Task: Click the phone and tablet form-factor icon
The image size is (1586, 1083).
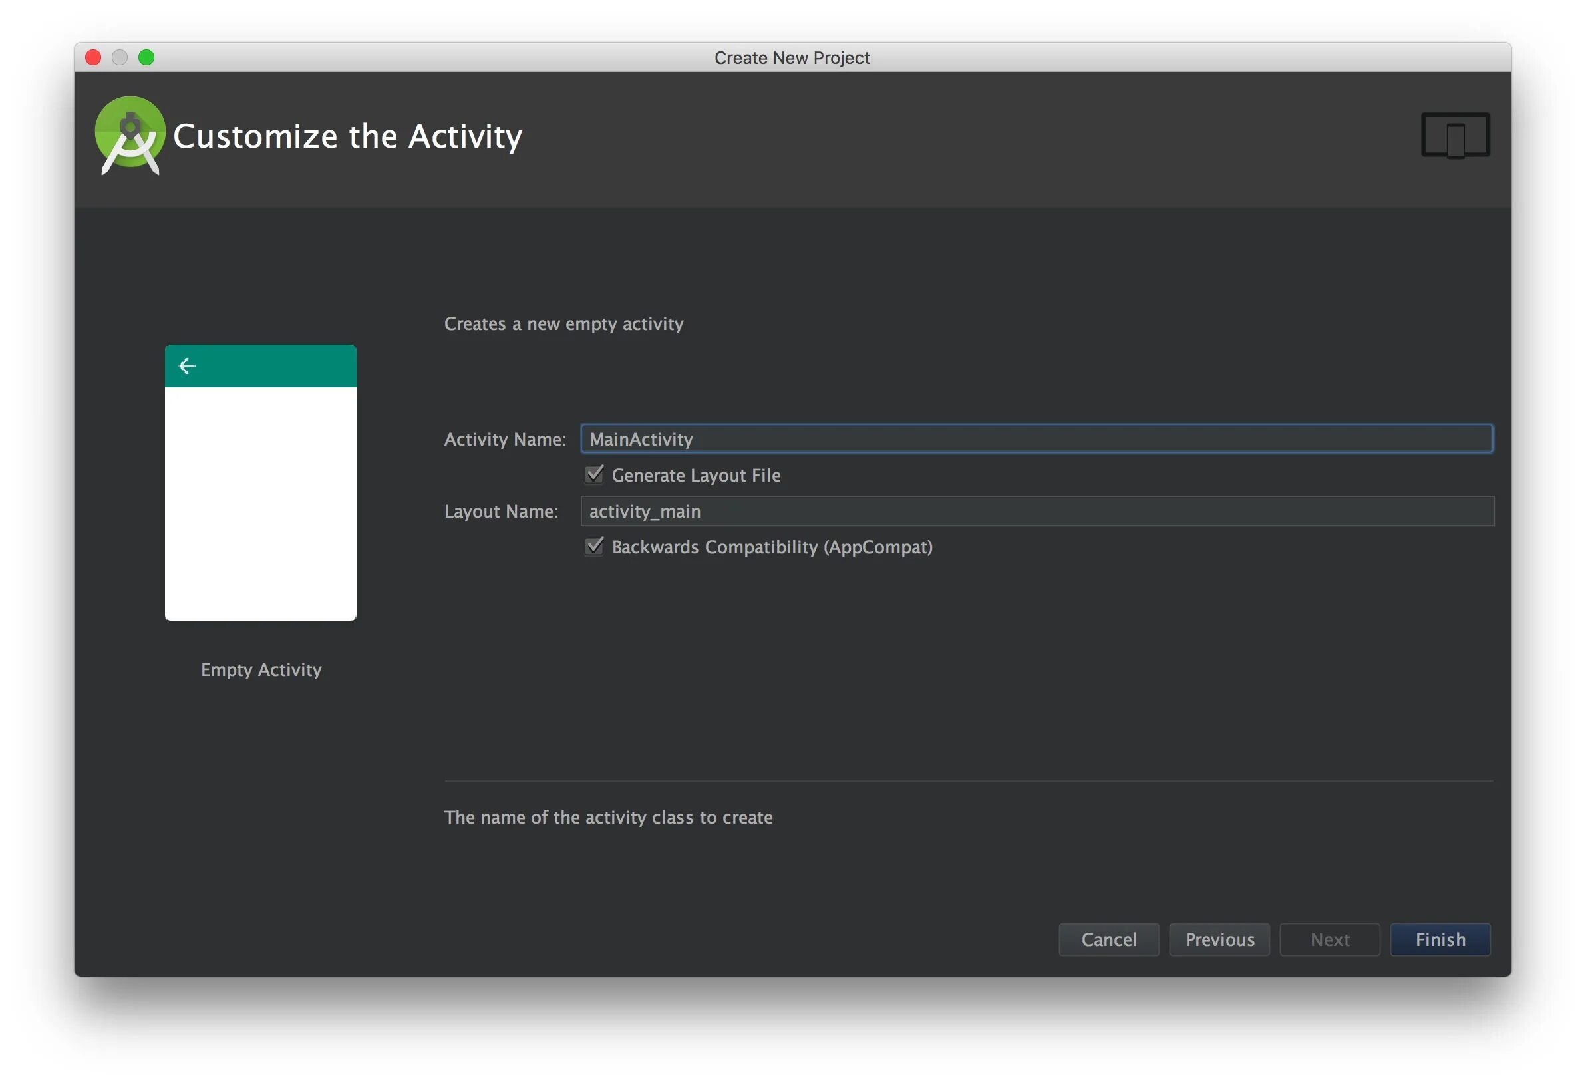Action: [x=1455, y=135]
